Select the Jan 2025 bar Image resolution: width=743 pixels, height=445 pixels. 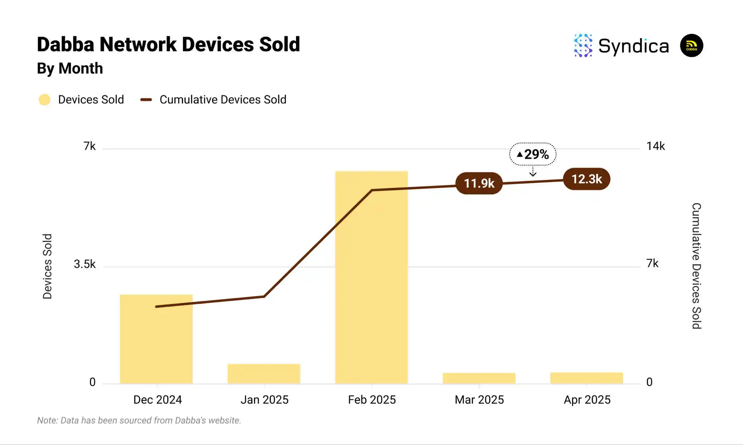tap(264, 374)
